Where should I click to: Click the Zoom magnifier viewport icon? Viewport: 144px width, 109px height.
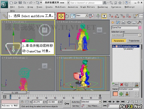pos(128,102)
